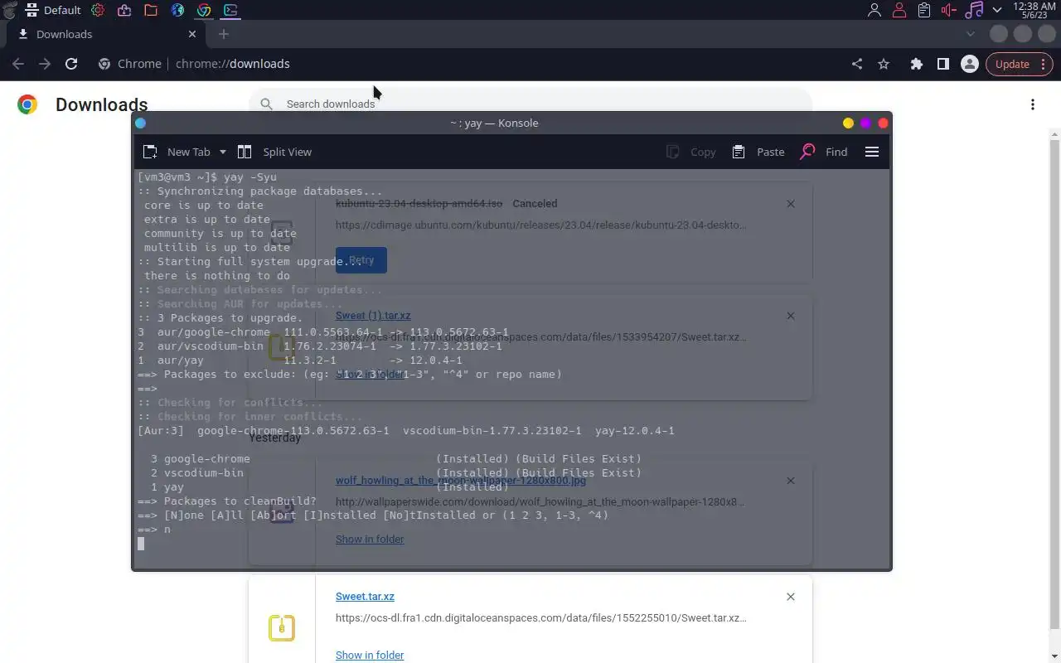Image resolution: width=1061 pixels, height=663 pixels.
Task: Go back in Chrome
Action: pyautogui.click(x=18, y=64)
